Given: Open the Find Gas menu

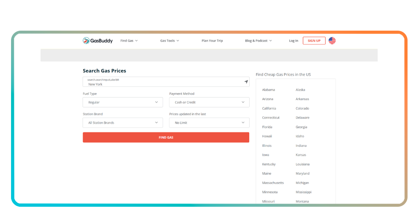Looking at the screenshot, I should (x=129, y=41).
